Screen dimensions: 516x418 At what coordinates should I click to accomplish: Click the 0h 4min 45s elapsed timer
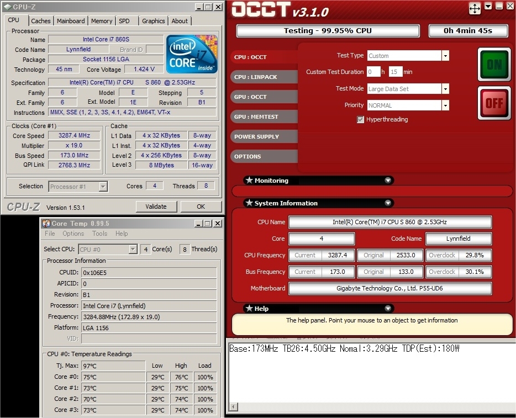click(468, 31)
